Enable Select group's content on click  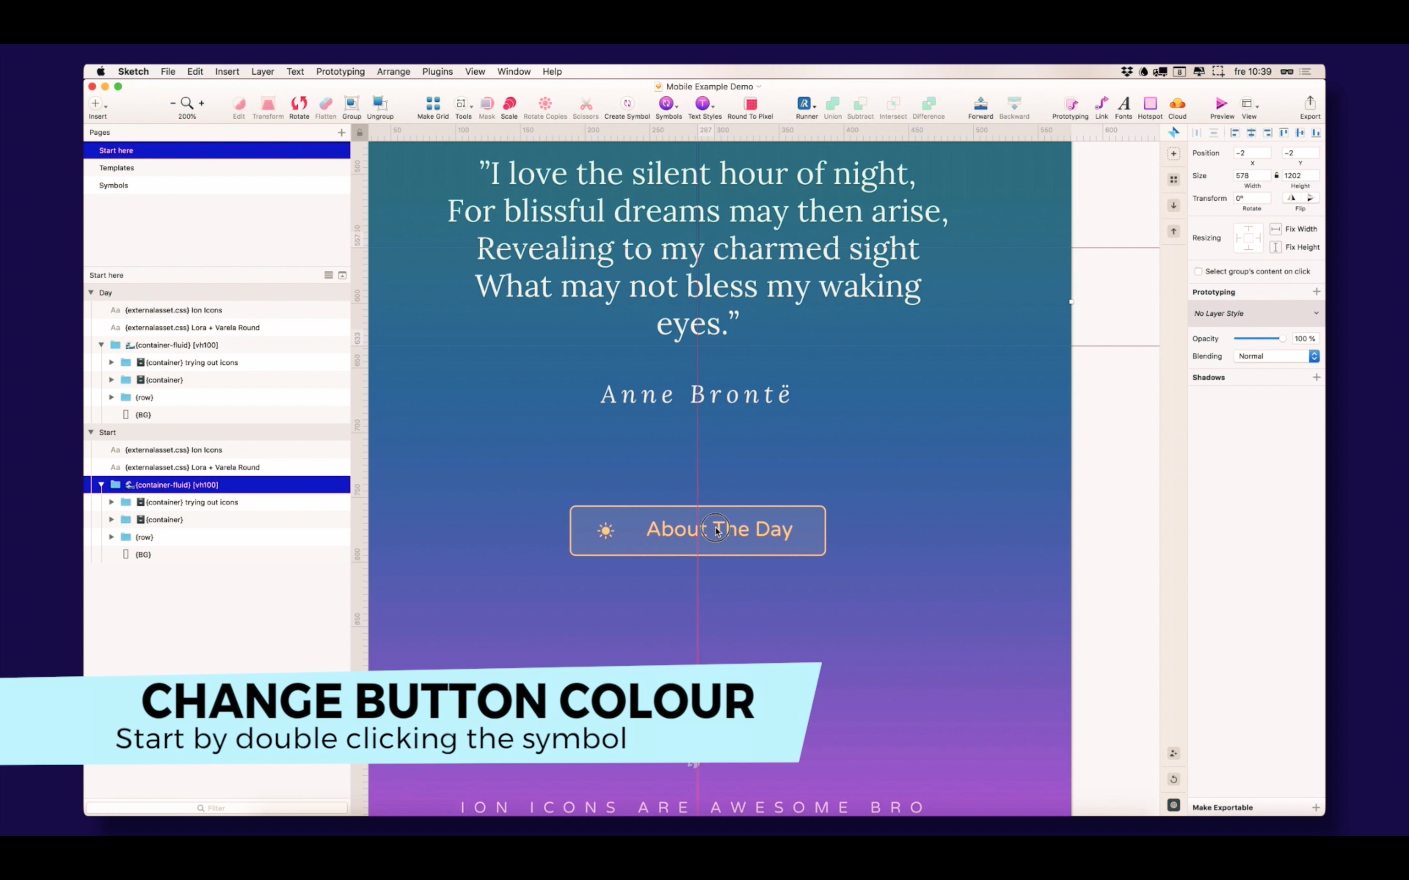(1198, 271)
